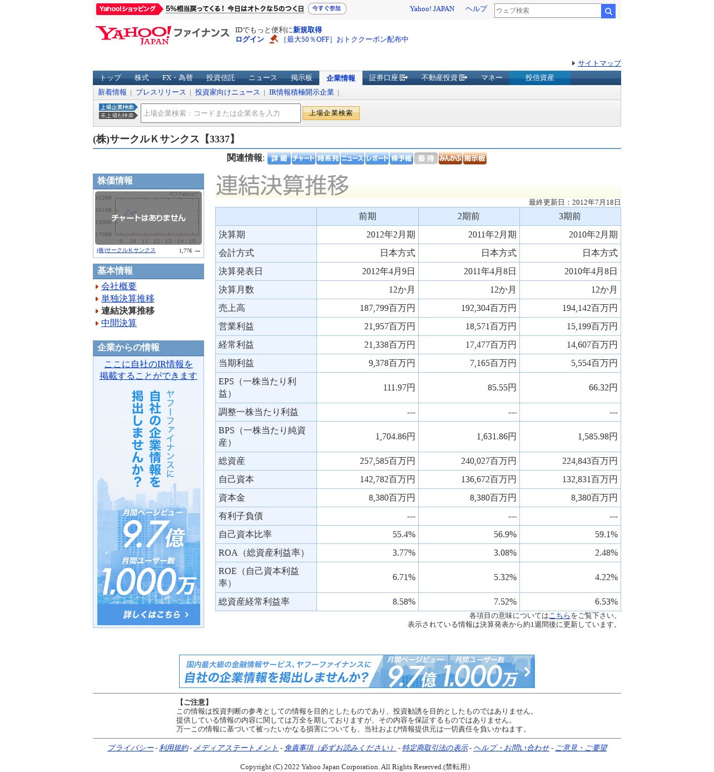Open the 免責事項 footer link

click(x=340, y=748)
